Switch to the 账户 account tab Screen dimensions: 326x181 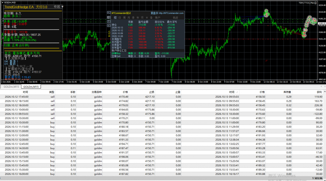pyautogui.click(x=158, y=17)
